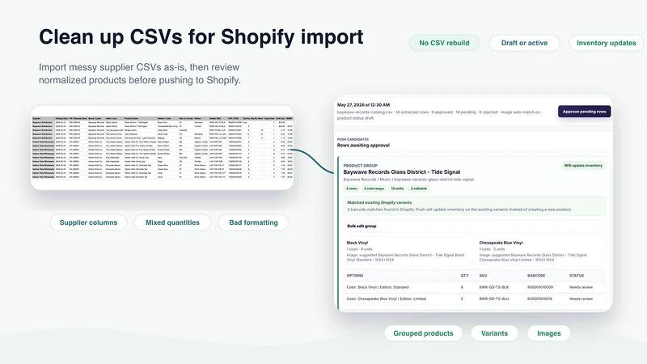Click the Matched existing Shopify variants notice
Image resolution: width=647 pixels, height=364 pixels.
[x=475, y=206]
